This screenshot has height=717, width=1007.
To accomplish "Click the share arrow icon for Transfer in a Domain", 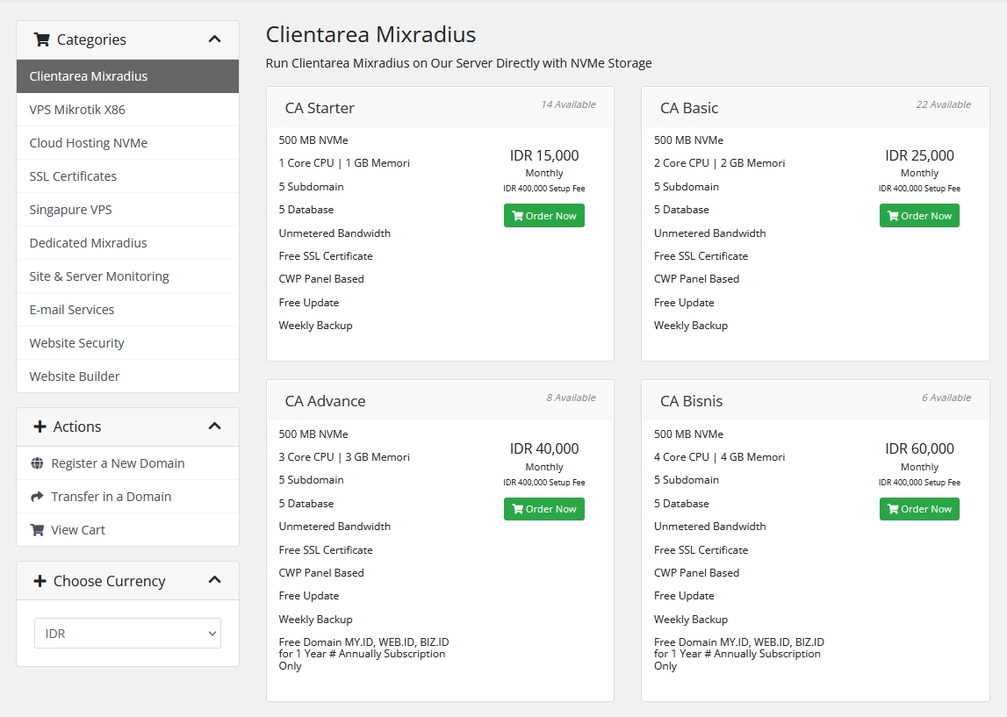I will tap(37, 496).
